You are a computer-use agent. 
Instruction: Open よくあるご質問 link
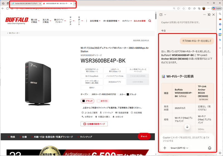coord(89,113)
